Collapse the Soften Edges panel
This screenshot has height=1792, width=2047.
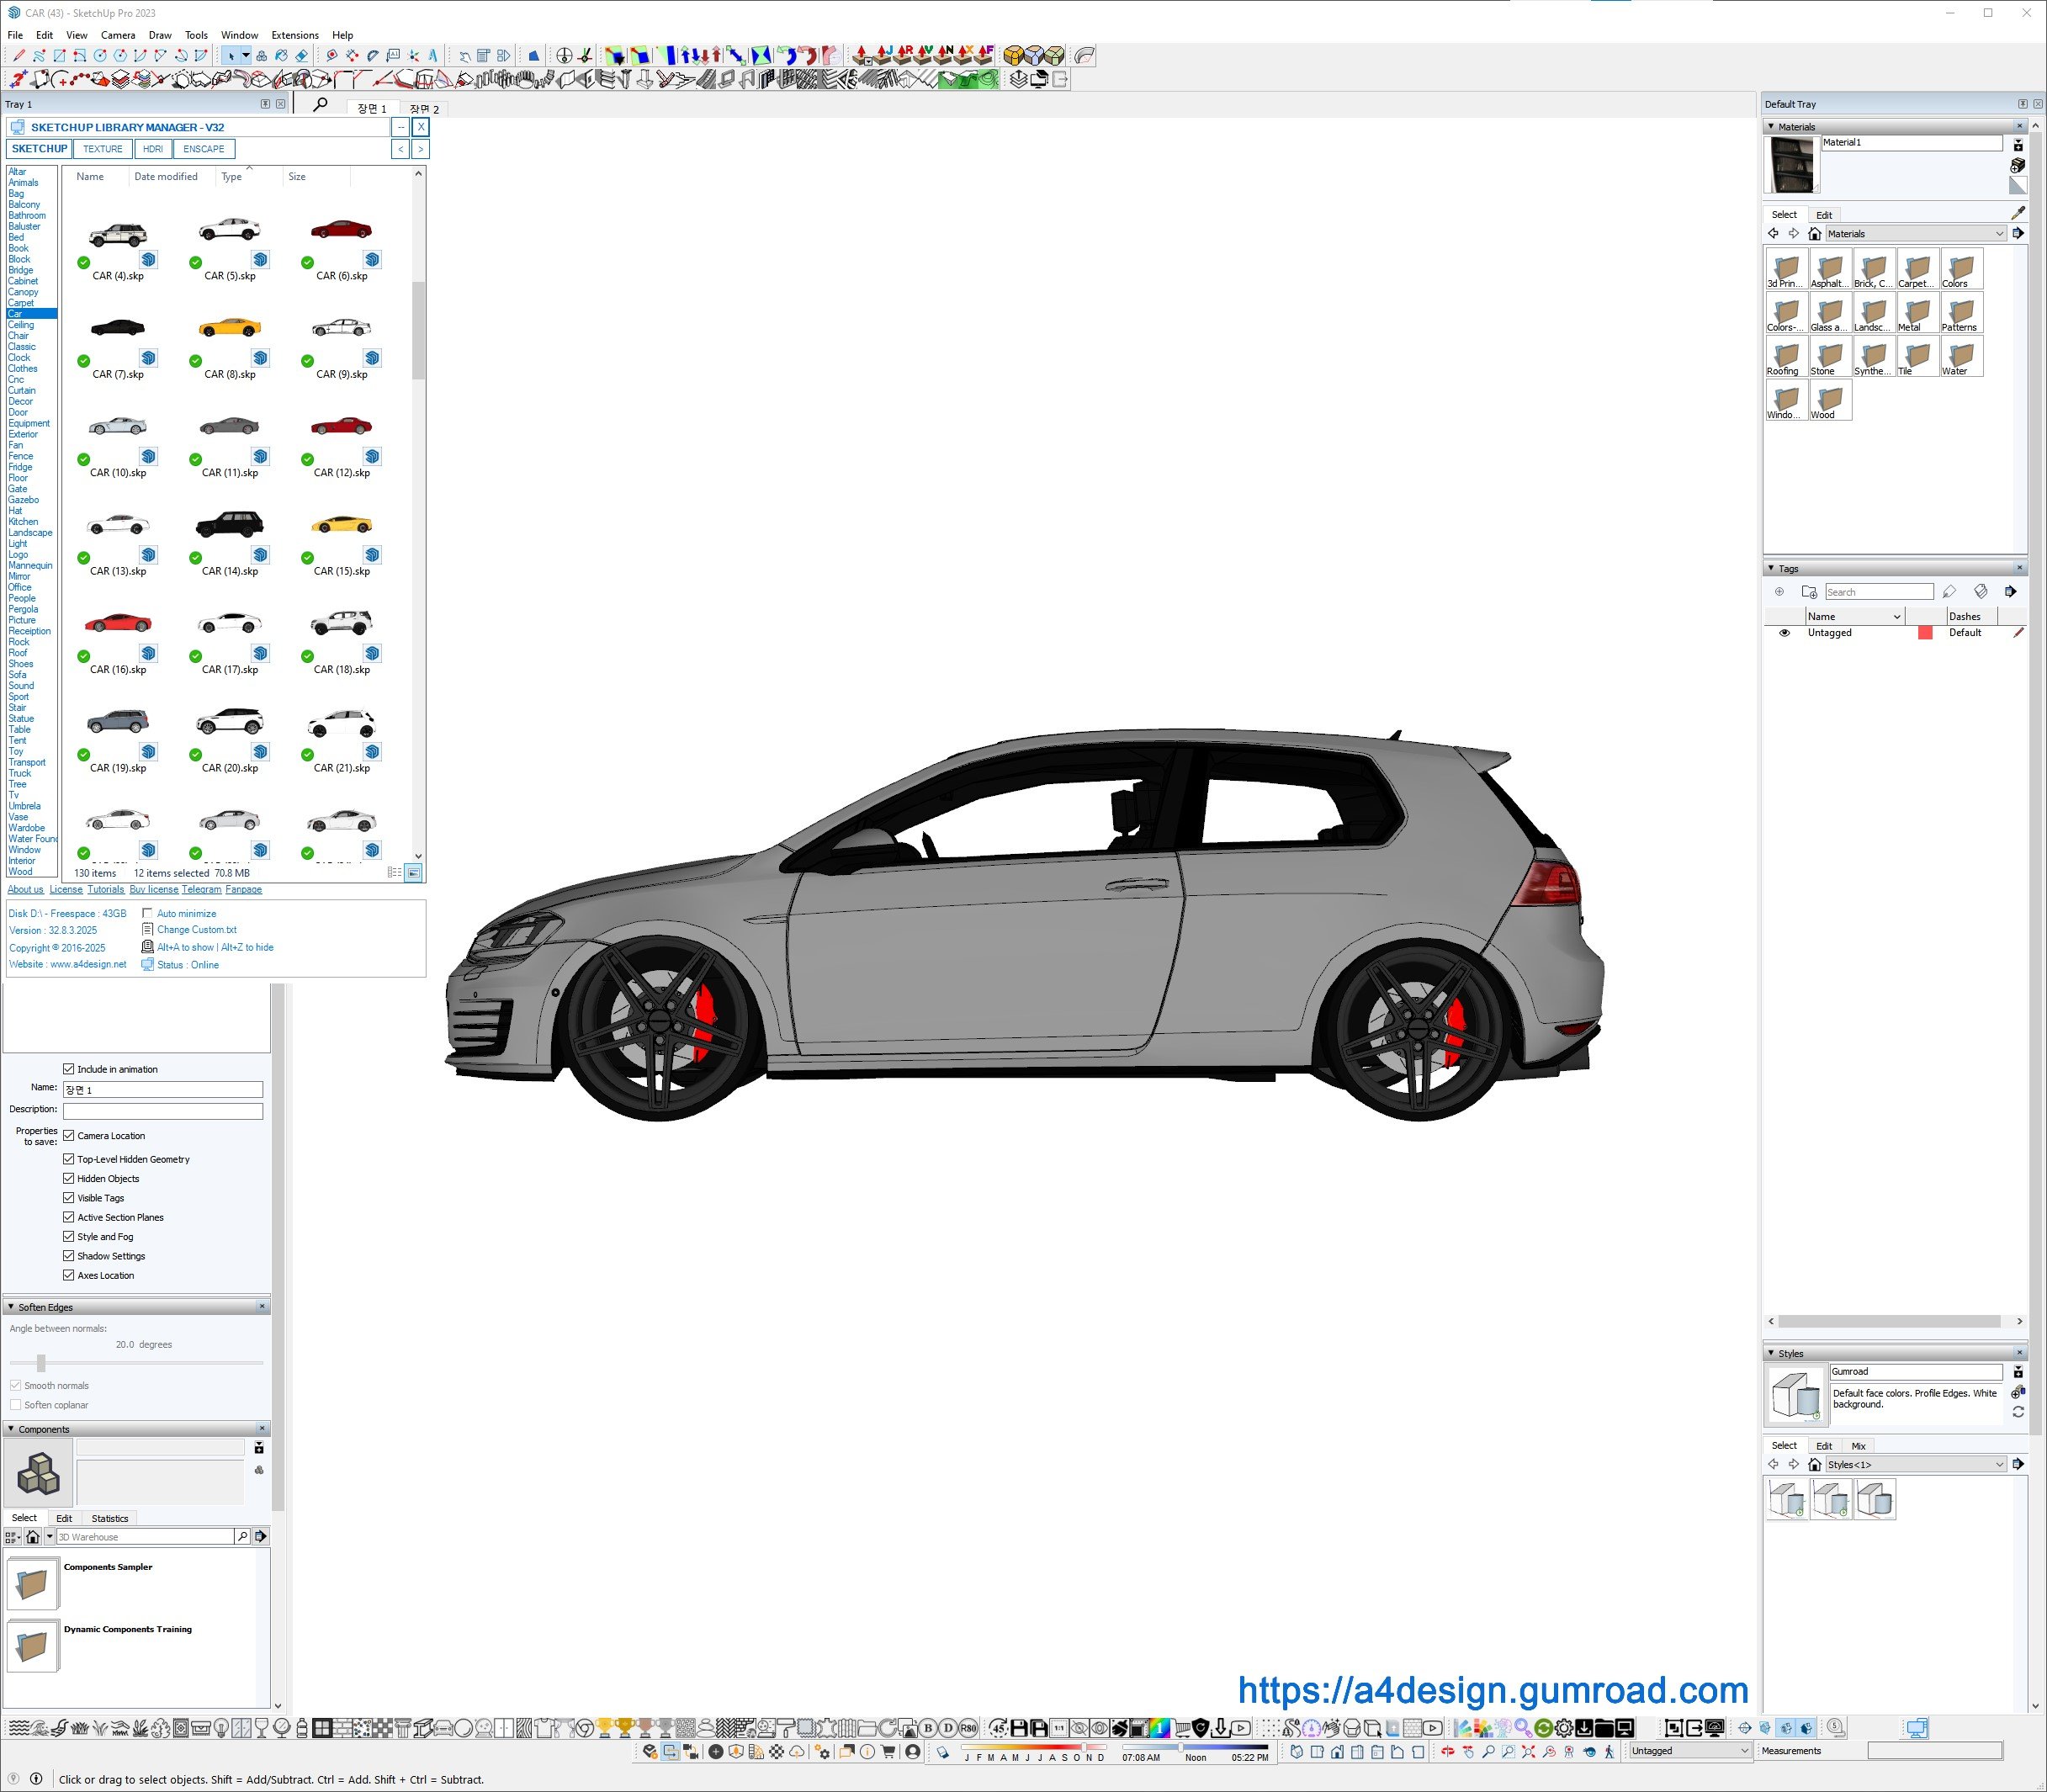pyautogui.click(x=11, y=1307)
